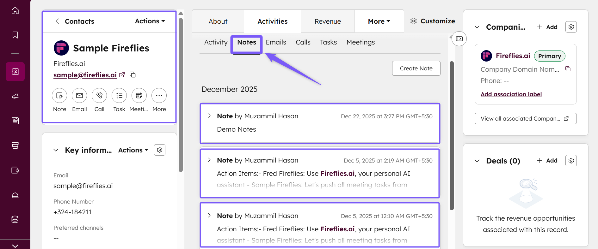The height and width of the screenshot is (249, 598).
Task: Open the Add association label link
Action: [511, 94]
